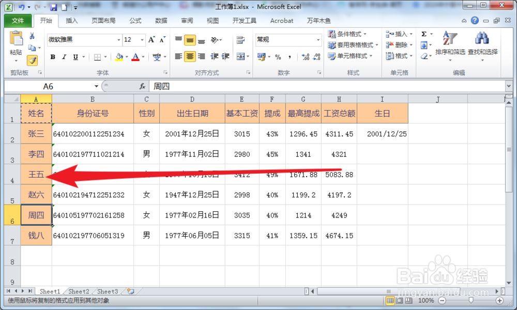The image size is (517, 310).
Task: Toggle Bold formatting
Action: [53, 57]
